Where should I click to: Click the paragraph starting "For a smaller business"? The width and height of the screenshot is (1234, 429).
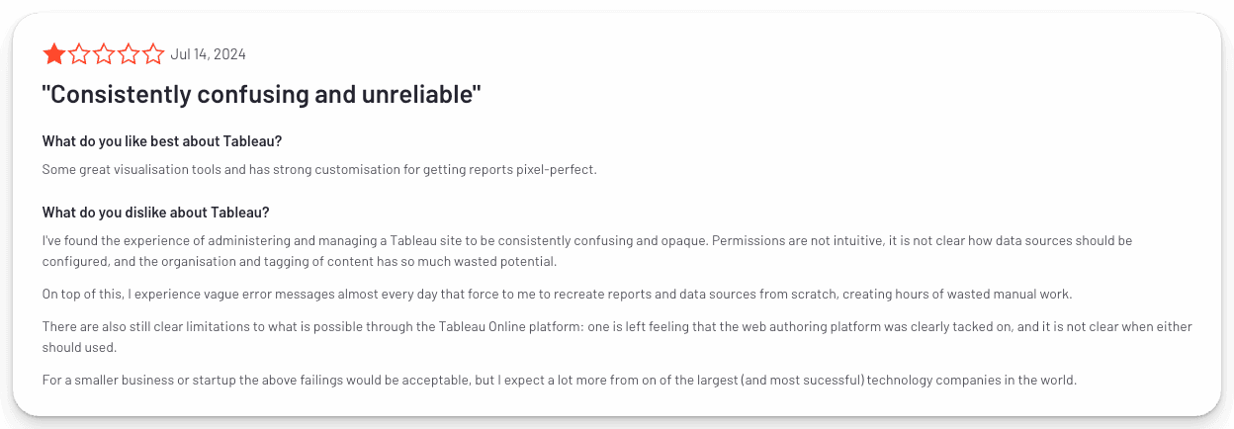[x=558, y=380]
